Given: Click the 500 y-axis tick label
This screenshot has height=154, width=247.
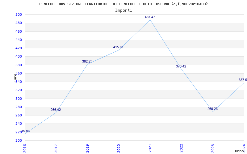Looking at the screenshot, I should coord(19,14).
